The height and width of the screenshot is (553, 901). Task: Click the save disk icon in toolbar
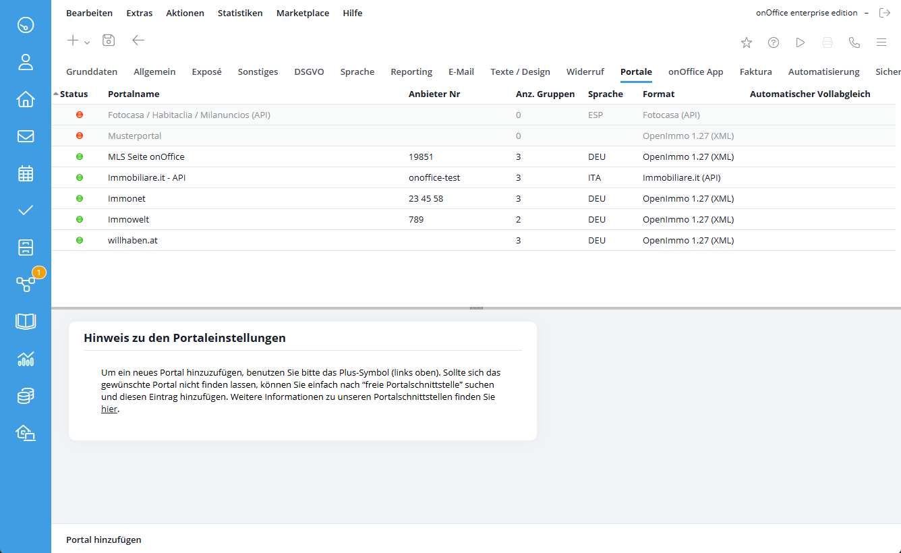click(109, 40)
